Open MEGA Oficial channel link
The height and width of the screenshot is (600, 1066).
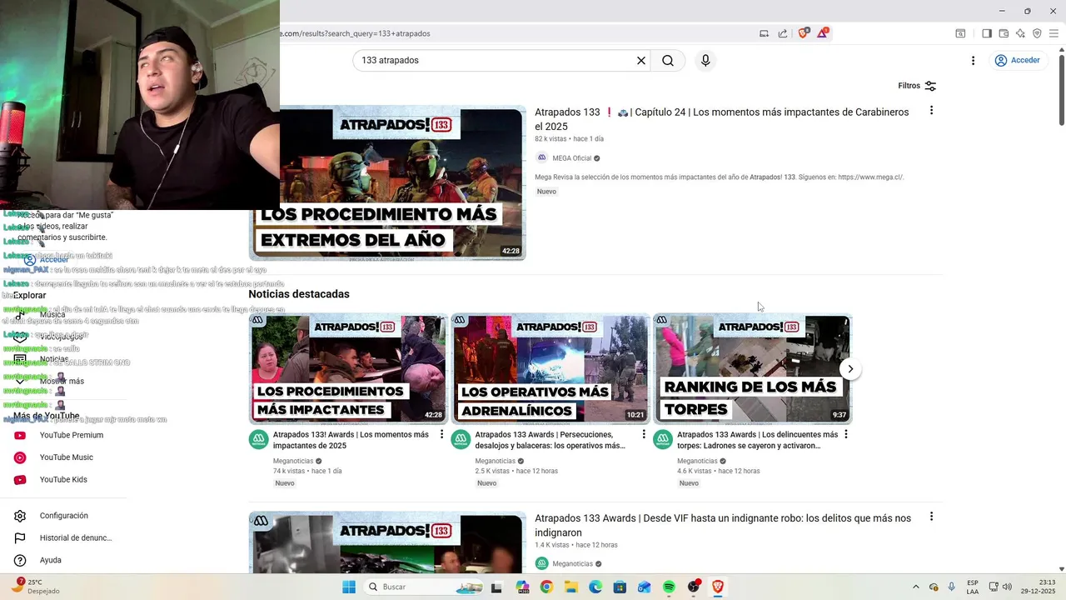[571, 158]
